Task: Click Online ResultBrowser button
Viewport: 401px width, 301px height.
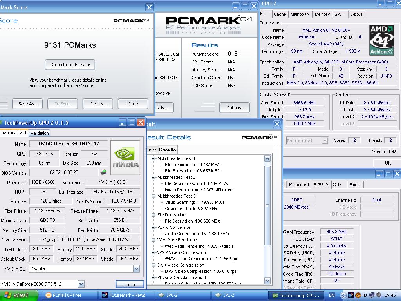Action: click(x=70, y=65)
